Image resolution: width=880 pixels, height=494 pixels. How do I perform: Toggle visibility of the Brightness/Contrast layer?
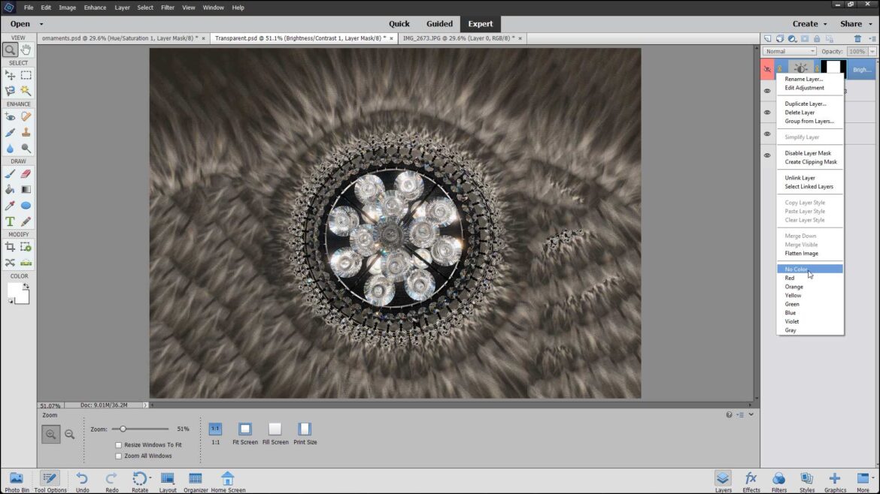tap(766, 68)
